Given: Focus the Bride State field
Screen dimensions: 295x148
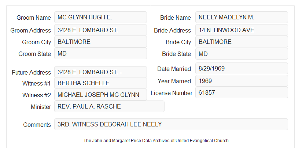Looking at the screenshot, I should coord(241,54).
